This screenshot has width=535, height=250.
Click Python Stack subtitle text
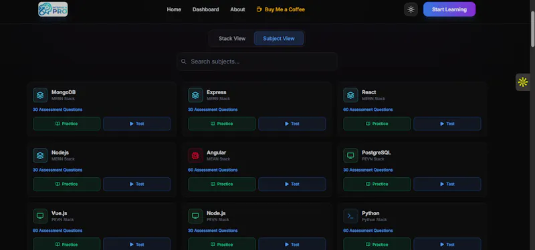click(374, 220)
